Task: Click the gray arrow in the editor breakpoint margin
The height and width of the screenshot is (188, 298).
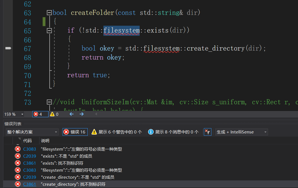Action: tap(8, 48)
